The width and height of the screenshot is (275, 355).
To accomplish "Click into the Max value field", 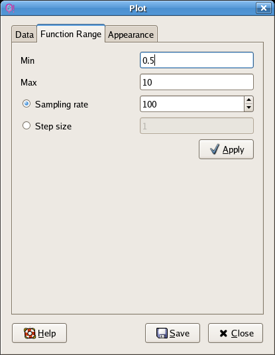I will pos(197,82).
